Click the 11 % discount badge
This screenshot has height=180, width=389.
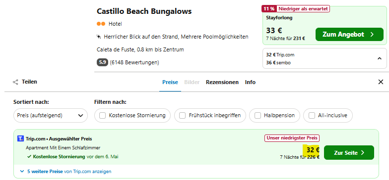pos(269,9)
